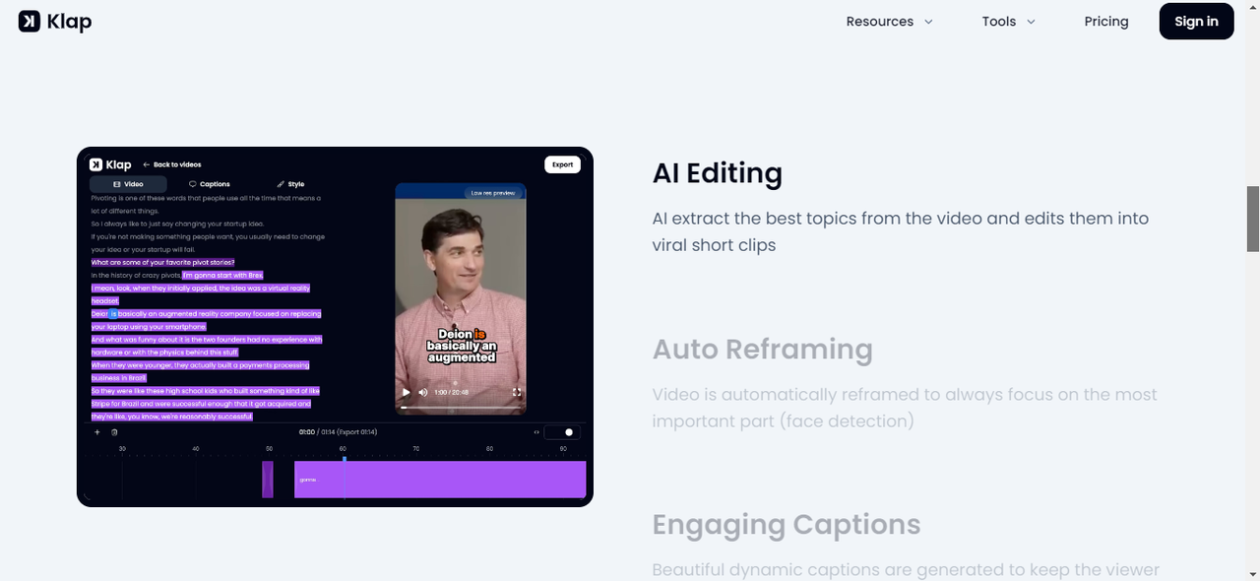Expand the Resources dropdown chevron
The image size is (1260, 581).
(x=928, y=22)
